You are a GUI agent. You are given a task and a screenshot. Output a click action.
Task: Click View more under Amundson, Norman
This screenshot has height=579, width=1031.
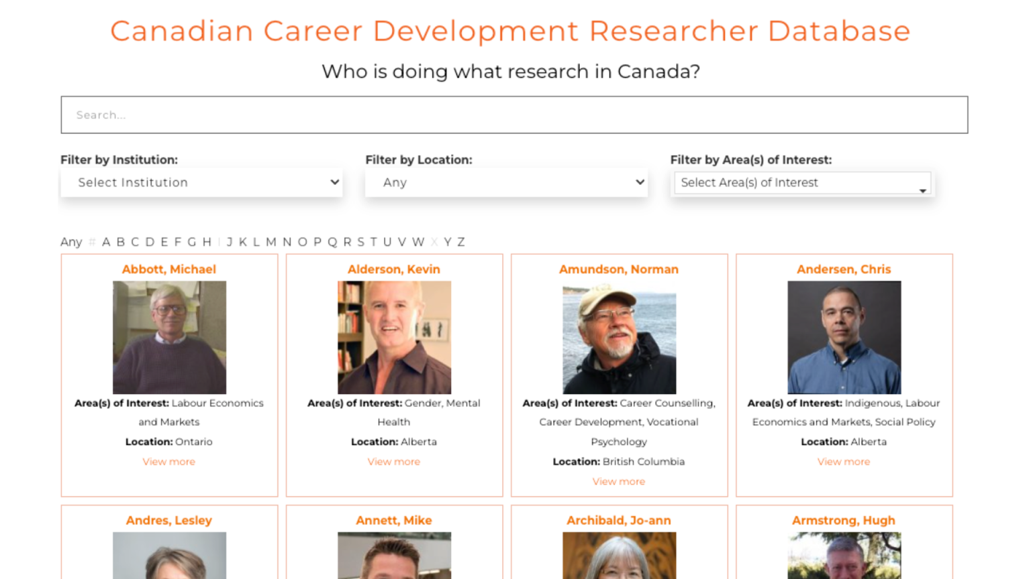618,481
